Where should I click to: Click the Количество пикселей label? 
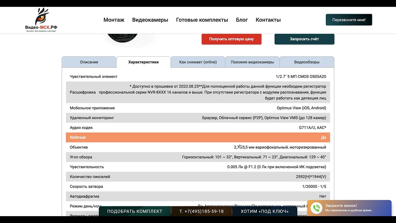(90, 177)
